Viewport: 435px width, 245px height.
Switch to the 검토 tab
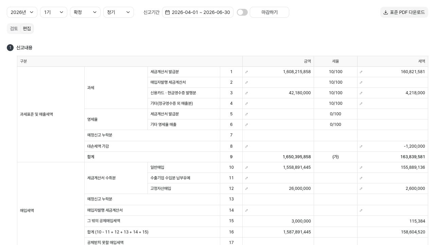pos(14,29)
